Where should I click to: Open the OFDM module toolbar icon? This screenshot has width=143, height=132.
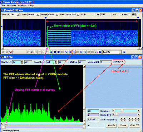click(74, 52)
